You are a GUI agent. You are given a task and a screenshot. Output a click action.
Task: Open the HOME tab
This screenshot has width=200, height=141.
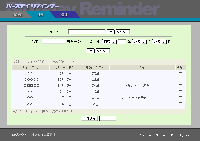point(17,15)
